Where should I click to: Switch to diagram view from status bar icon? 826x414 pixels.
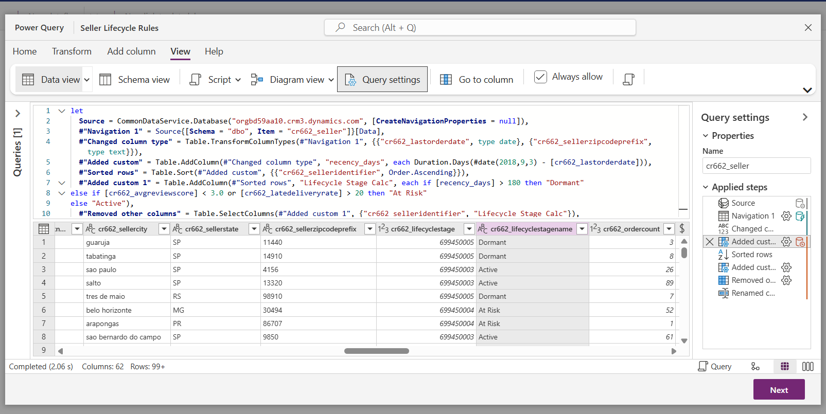[x=755, y=366]
